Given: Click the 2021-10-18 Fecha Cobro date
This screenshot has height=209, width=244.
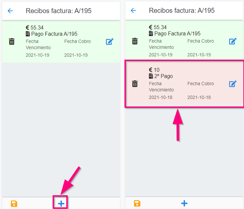Looking at the screenshot, I should (x=199, y=97).
